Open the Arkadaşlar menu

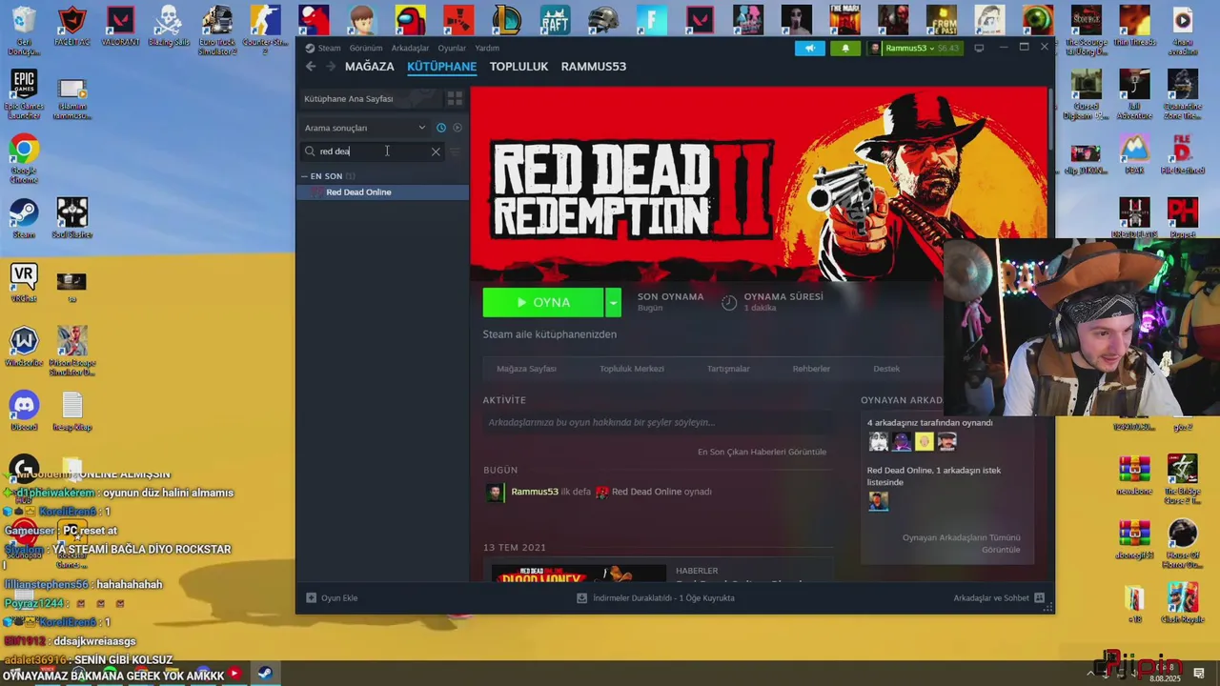tap(410, 48)
